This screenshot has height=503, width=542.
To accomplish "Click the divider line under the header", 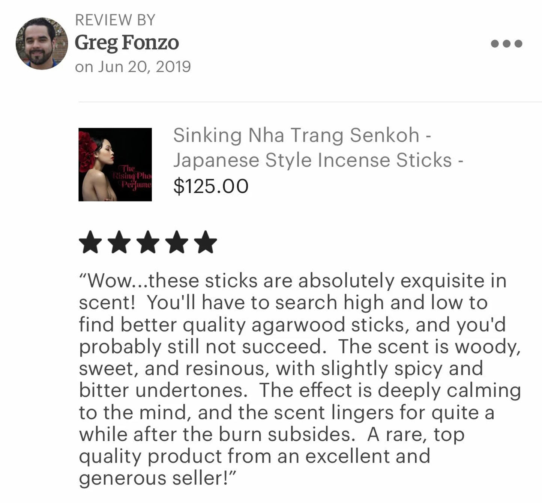I will (310, 102).
